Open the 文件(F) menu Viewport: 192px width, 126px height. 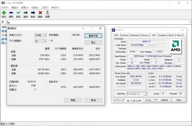5,7
